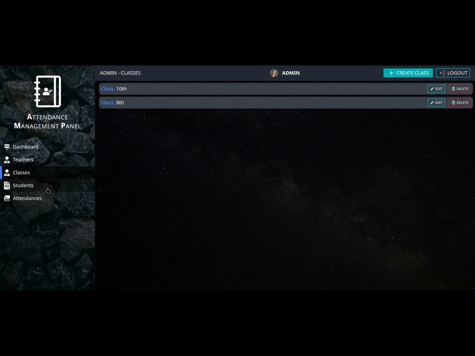Open the Attendances section

[x=47, y=198]
